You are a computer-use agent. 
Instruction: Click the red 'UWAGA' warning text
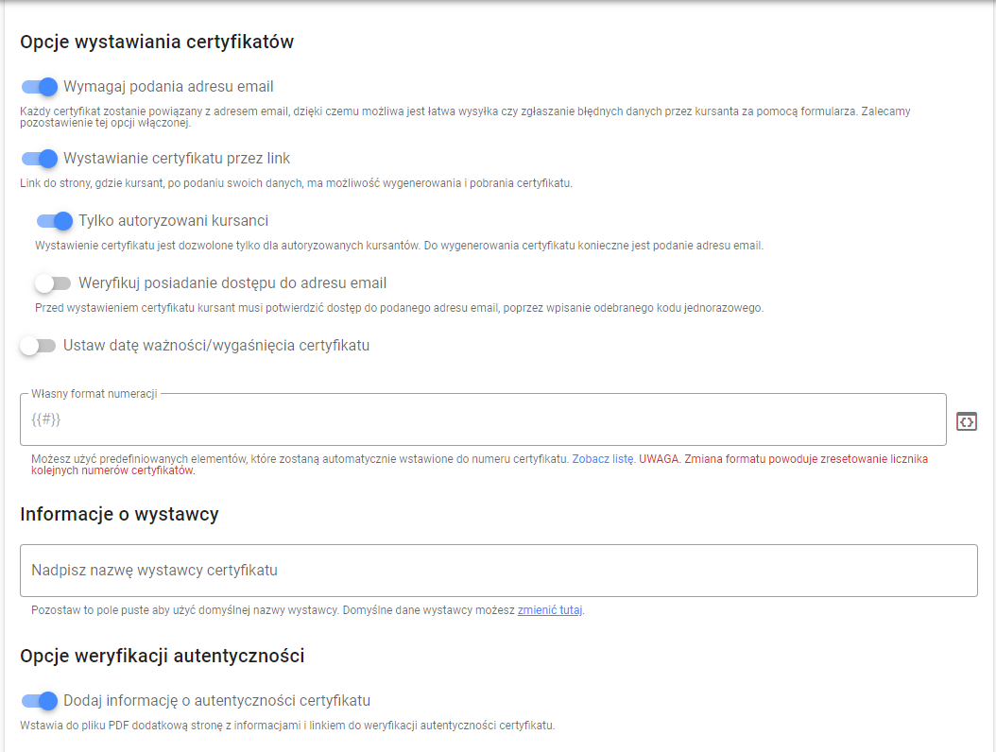(x=480, y=464)
